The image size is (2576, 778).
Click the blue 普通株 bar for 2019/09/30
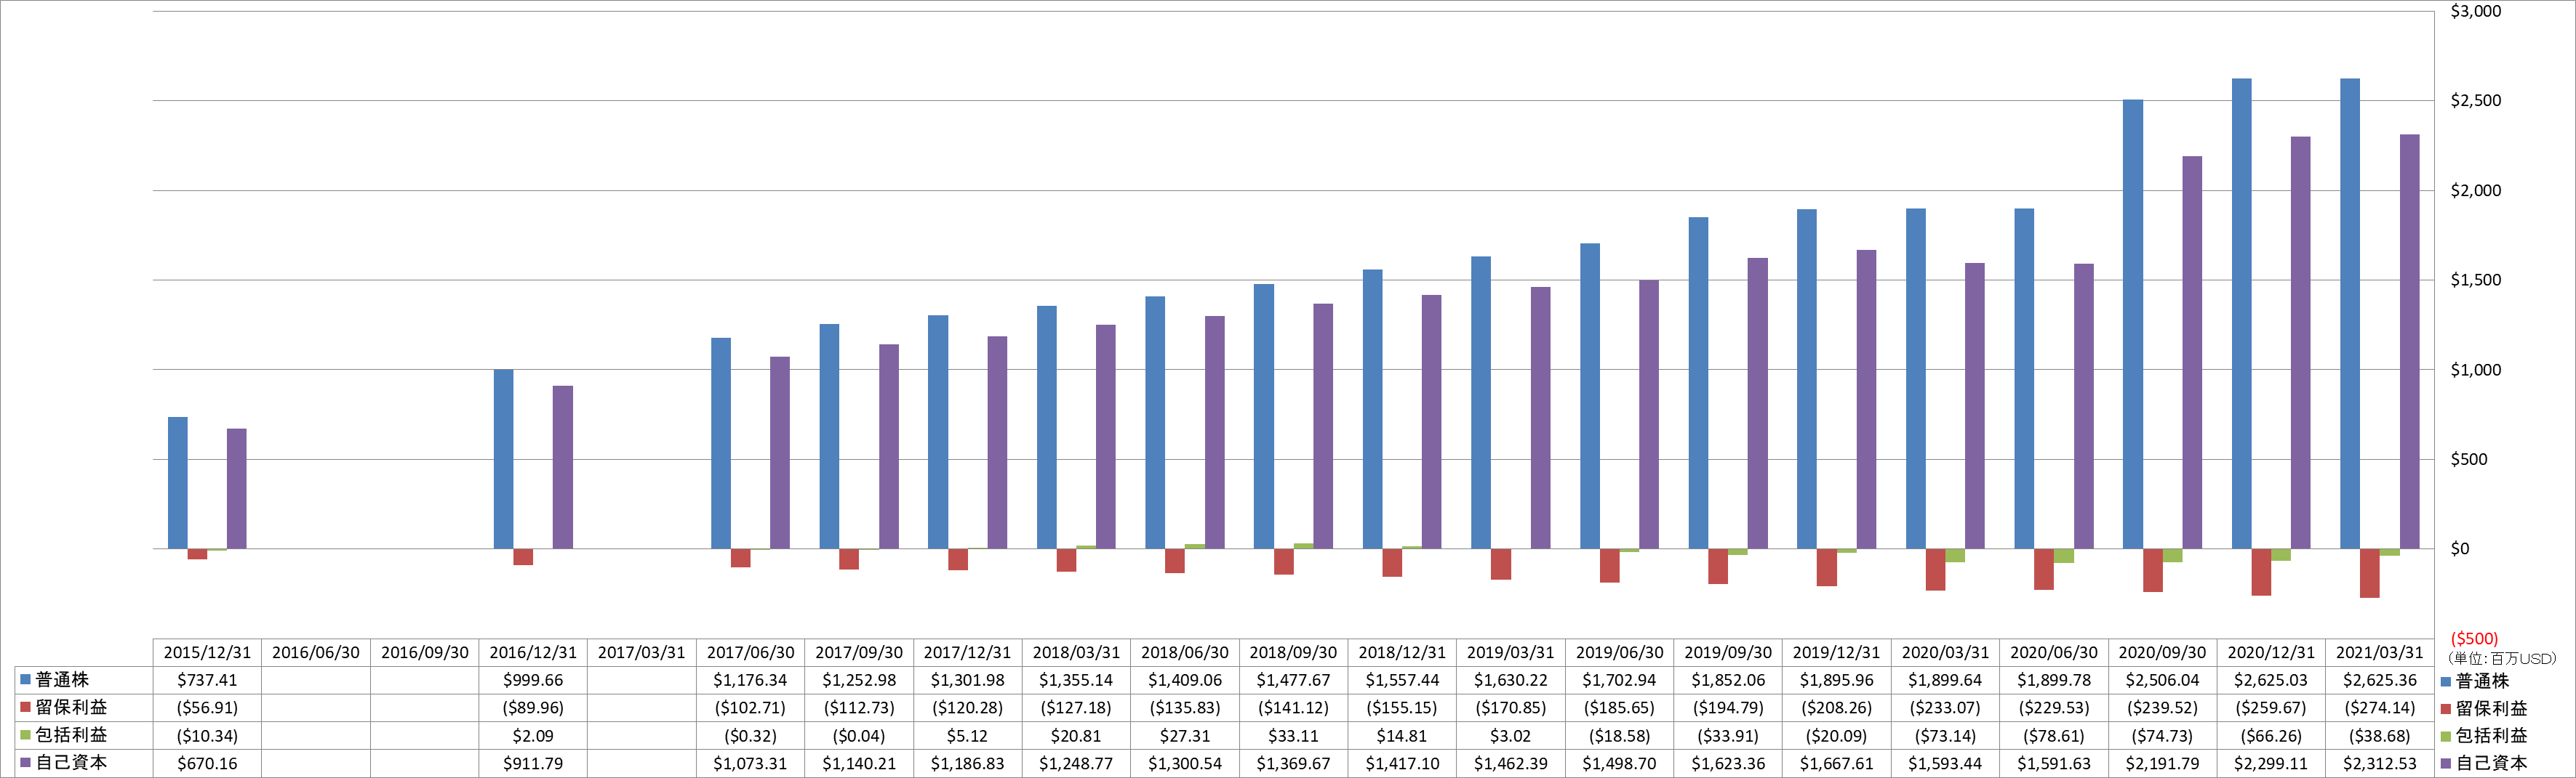click(x=1698, y=383)
